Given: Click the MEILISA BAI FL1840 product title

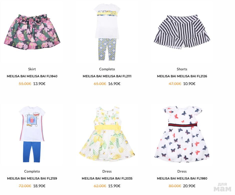Looking at the screenshot, I should [32, 76].
